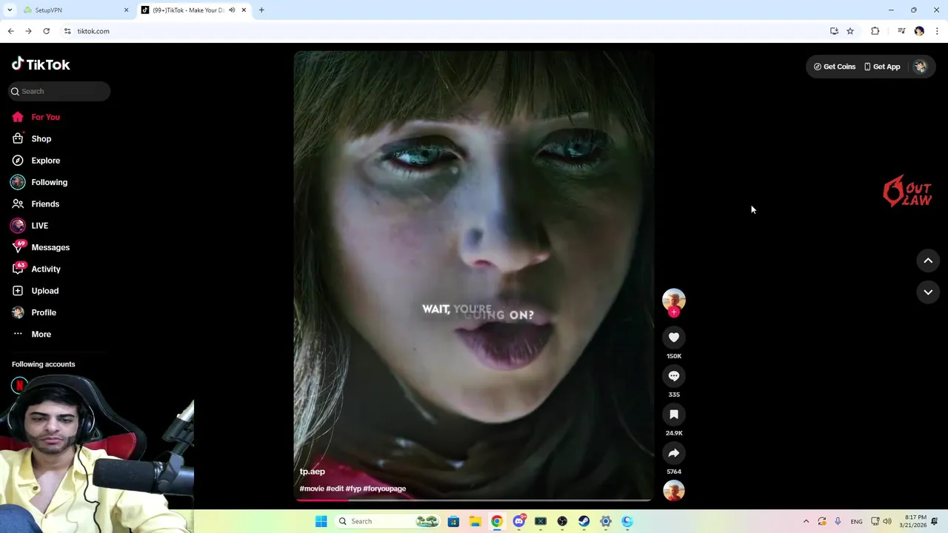Click Get App button
Image resolution: width=948 pixels, height=533 pixels.
pyautogui.click(x=882, y=67)
